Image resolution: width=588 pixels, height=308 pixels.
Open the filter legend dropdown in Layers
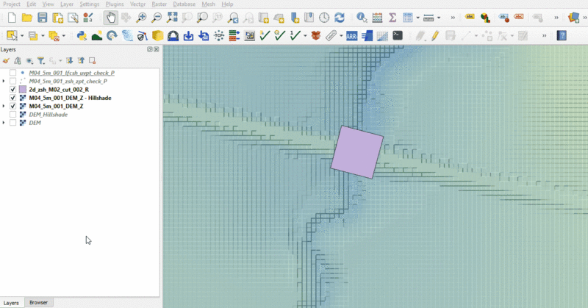tap(42, 61)
